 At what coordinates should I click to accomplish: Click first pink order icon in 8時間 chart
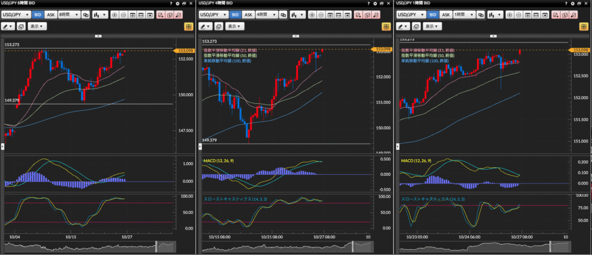tap(161, 14)
